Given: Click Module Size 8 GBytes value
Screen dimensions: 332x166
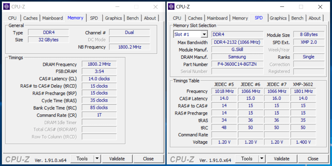Looking at the screenshot, I should (x=309, y=34).
